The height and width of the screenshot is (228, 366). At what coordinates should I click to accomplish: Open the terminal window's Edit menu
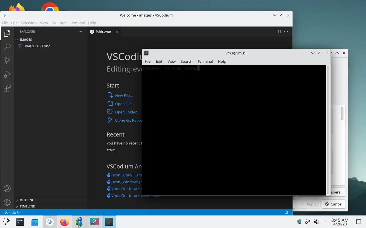[x=159, y=61]
